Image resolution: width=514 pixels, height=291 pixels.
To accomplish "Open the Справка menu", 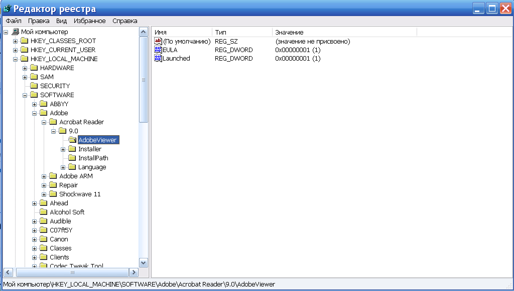I will 125,21.
